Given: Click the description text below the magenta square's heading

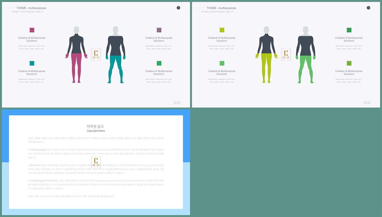Looking at the screenshot, I should [31, 47].
